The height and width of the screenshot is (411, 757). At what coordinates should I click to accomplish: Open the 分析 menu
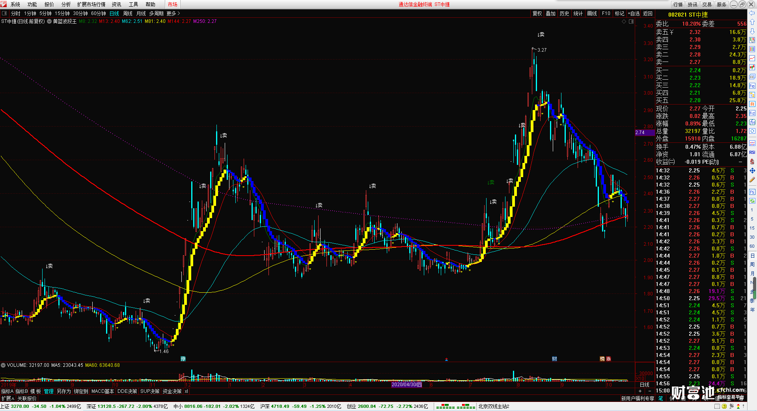click(x=66, y=4)
